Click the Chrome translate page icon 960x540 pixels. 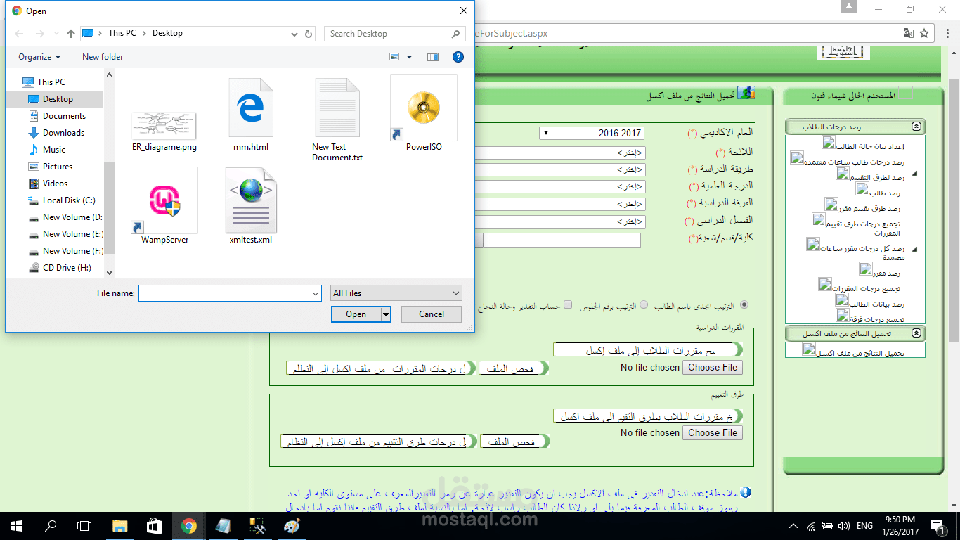pyautogui.click(x=909, y=33)
